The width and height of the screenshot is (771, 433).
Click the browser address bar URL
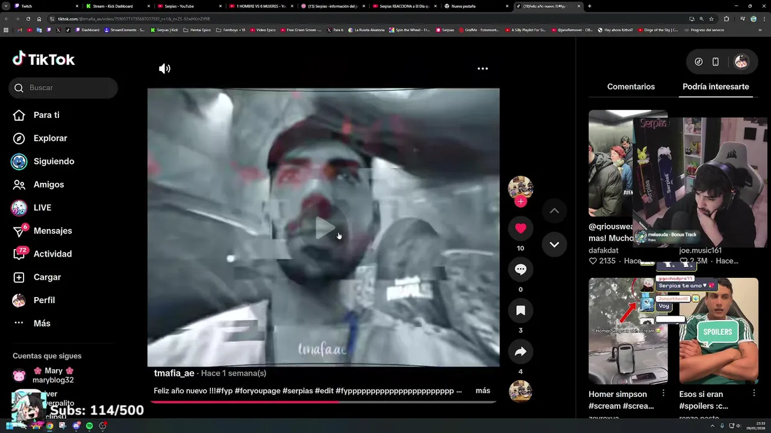point(134,19)
